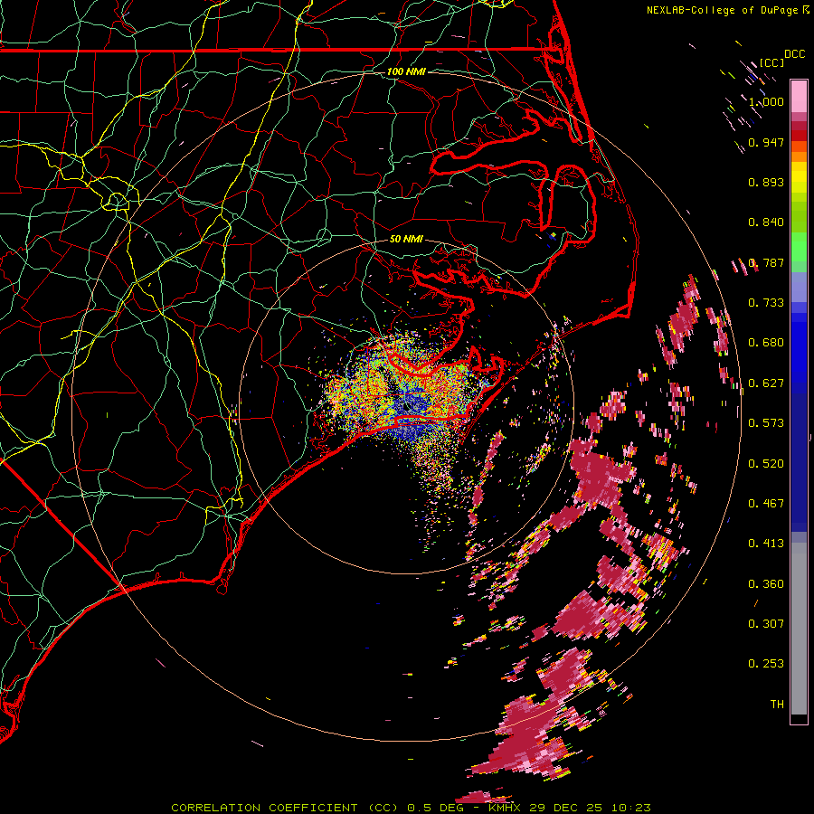Click the 0.893 legend value
Viewport: 814px width, 814px height.
(766, 182)
